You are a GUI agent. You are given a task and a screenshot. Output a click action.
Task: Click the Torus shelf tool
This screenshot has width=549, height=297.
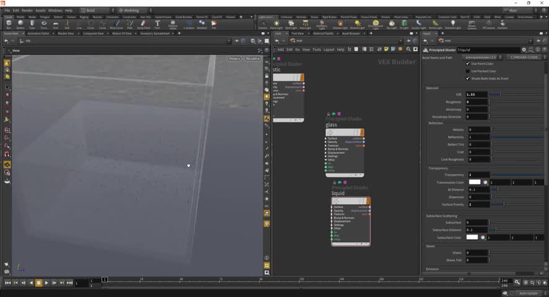point(43,24)
